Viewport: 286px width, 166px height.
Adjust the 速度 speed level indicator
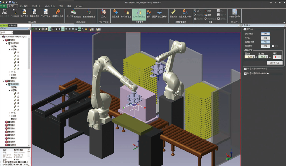277,57
